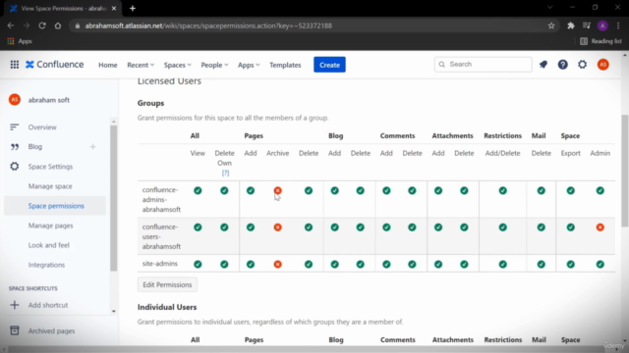Click the sidebar scrollbar down arrow

(114, 311)
